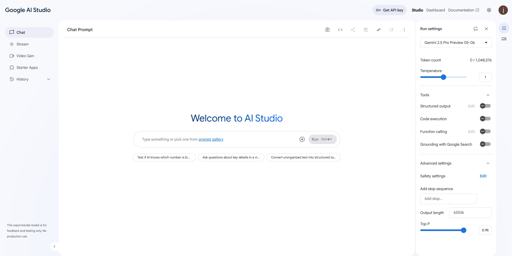Collapse the Tools section
Image resolution: width=512 pixels, height=256 pixels.
[488, 95]
